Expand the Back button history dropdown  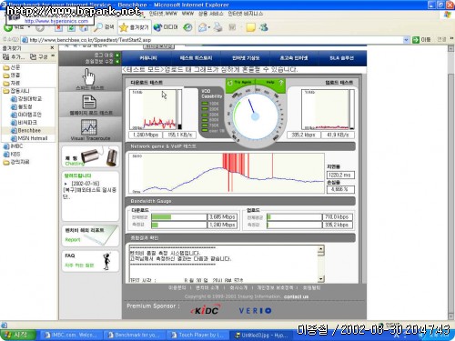tap(29, 27)
